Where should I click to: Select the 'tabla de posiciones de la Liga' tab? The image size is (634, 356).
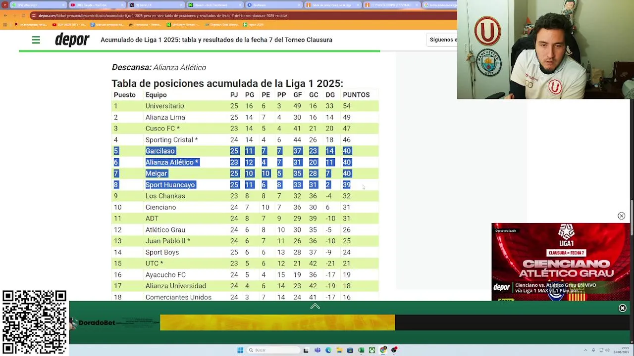(332, 5)
